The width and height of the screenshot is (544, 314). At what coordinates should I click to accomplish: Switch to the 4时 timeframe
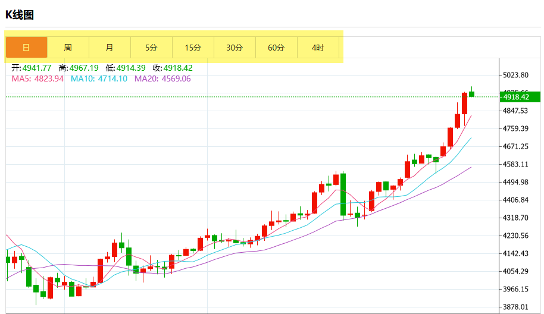(x=318, y=48)
